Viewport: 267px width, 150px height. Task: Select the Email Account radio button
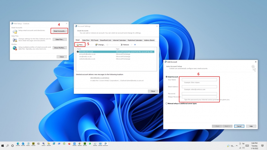pos(167,77)
